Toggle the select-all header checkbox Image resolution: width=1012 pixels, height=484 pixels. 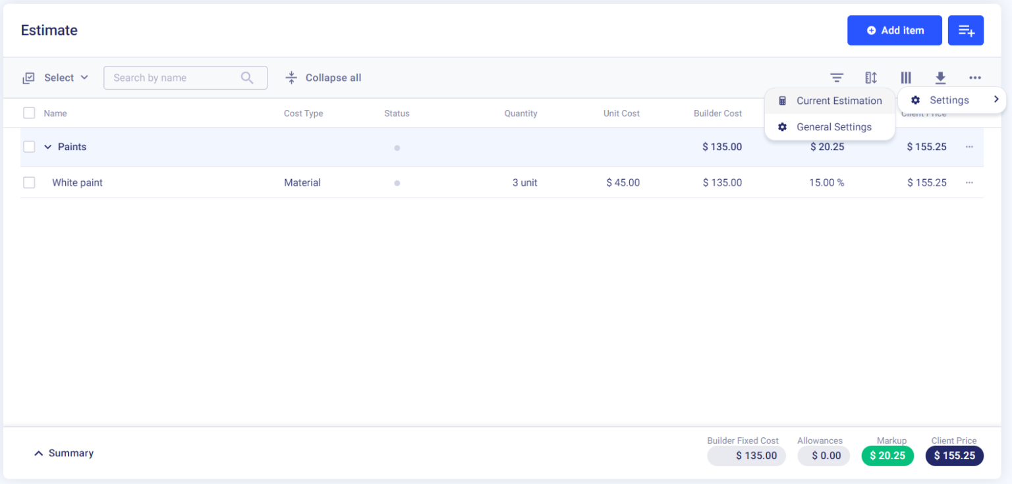[x=29, y=113]
